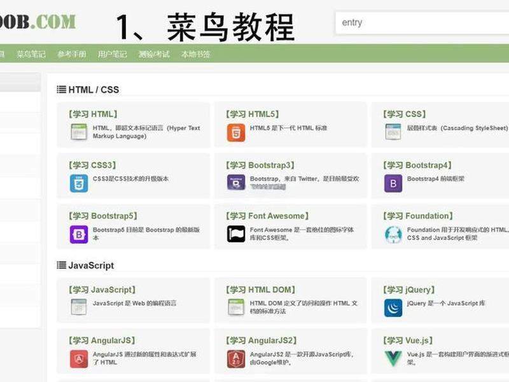This screenshot has height=382, width=509.
Task: Open the 【学习 AngularJS2】 tutorial link
Action: (x=261, y=341)
